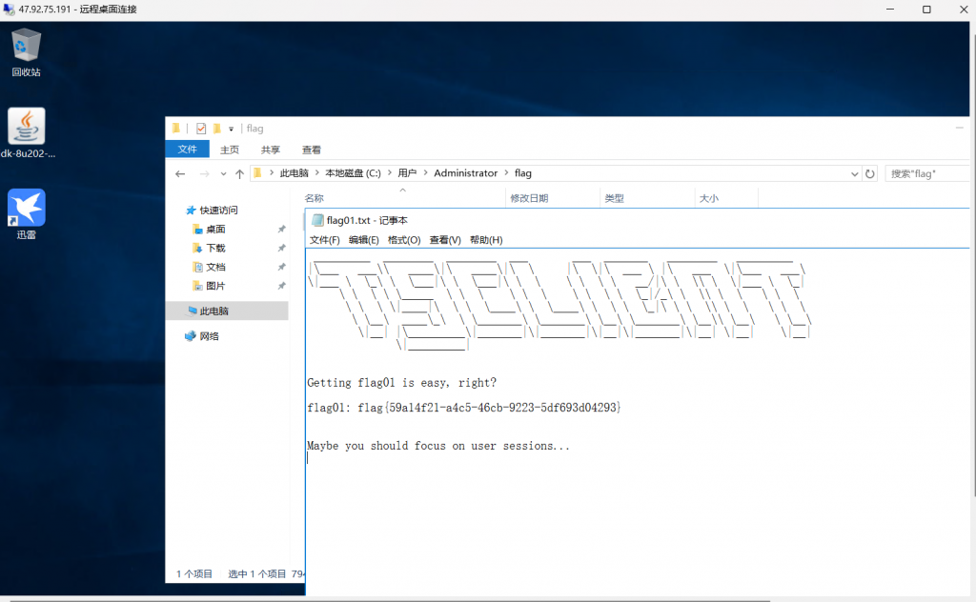The image size is (976, 602).
Task: Sort by the 修改日期 column header
Action: click(530, 198)
